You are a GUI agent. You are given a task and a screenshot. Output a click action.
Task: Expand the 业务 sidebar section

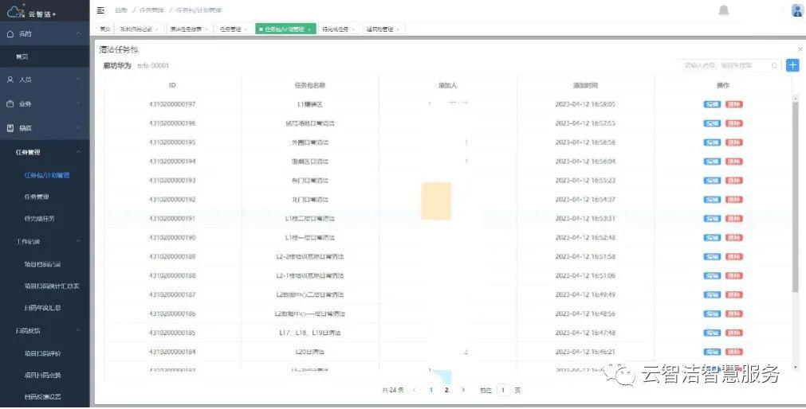[x=44, y=103]
